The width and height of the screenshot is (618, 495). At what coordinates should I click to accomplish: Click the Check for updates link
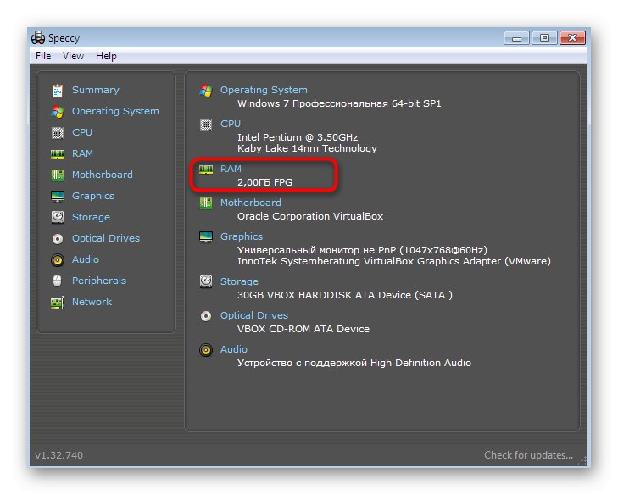529,455
